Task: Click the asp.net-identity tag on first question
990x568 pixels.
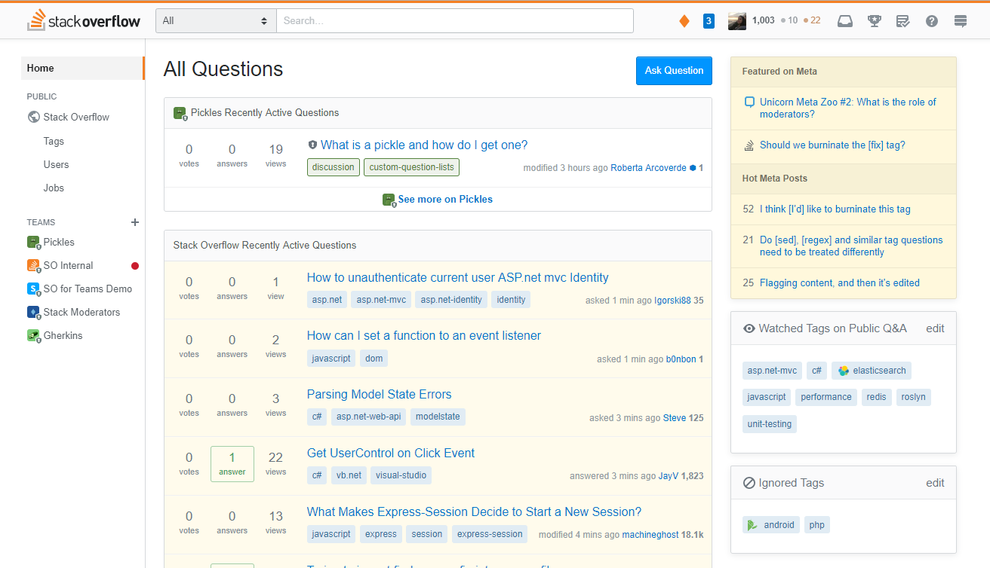Action: tap(451, 300)
